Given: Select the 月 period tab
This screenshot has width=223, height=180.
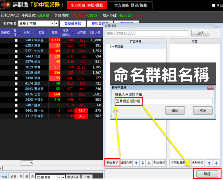Looking at the screenshot, I should coord(32,176).
